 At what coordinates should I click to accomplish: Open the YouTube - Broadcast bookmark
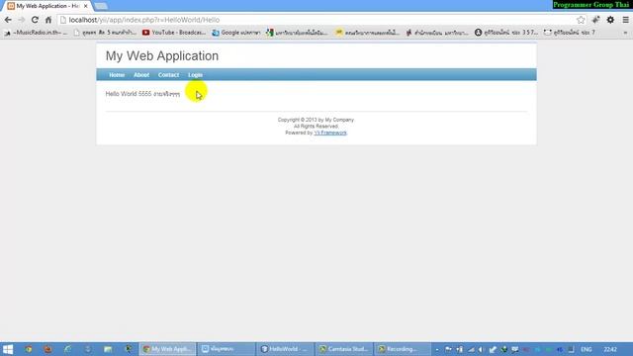174,33
